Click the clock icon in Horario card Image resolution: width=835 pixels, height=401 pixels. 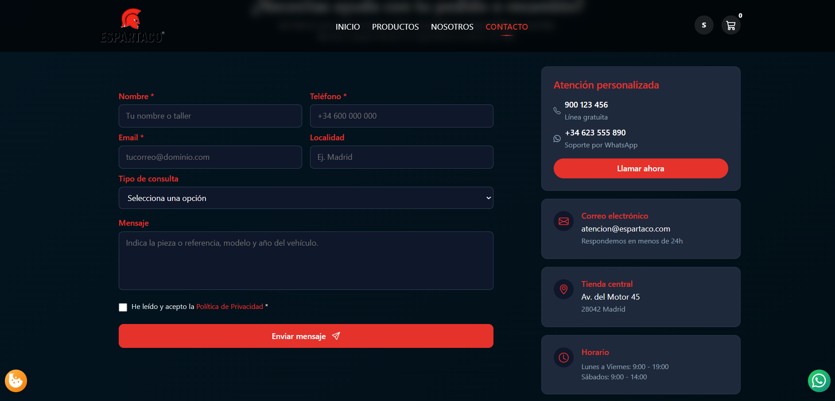[563, 358]
